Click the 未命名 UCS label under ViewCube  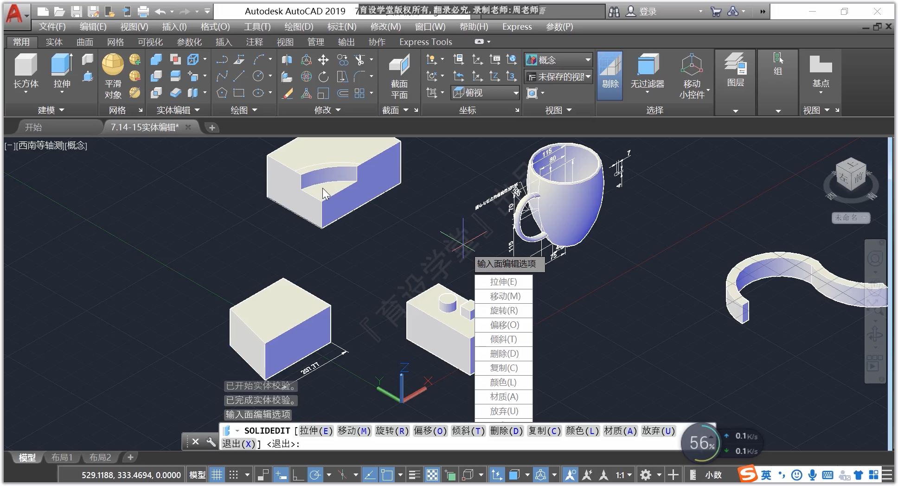pos(850,217)
